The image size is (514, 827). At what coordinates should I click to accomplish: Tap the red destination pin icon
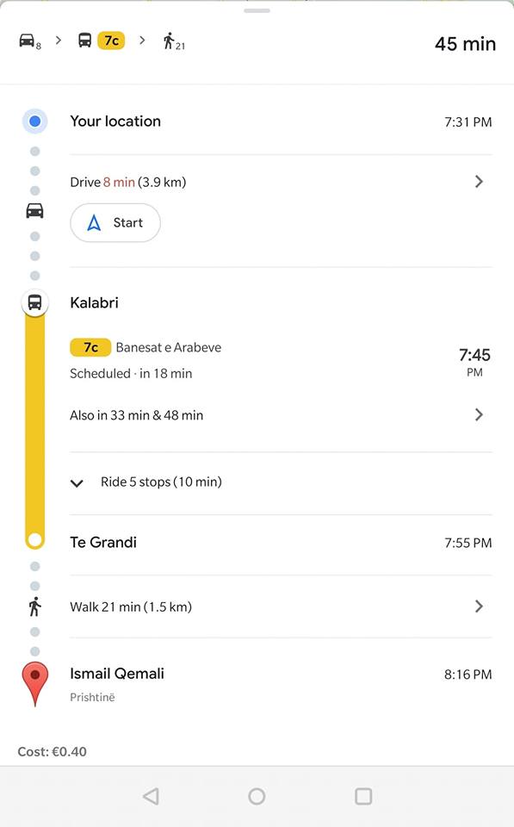[34, 683]
